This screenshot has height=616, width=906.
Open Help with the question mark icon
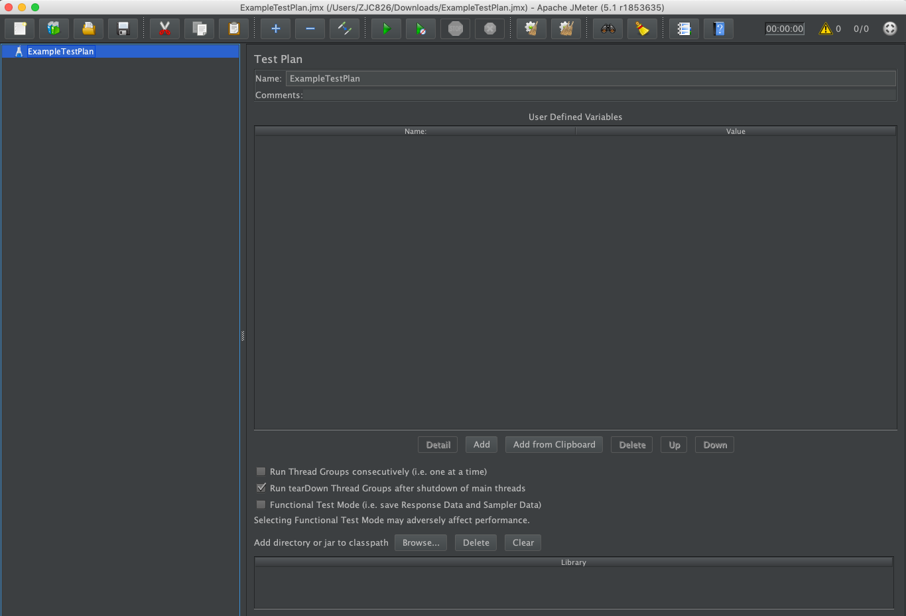[x=719, y=29]
